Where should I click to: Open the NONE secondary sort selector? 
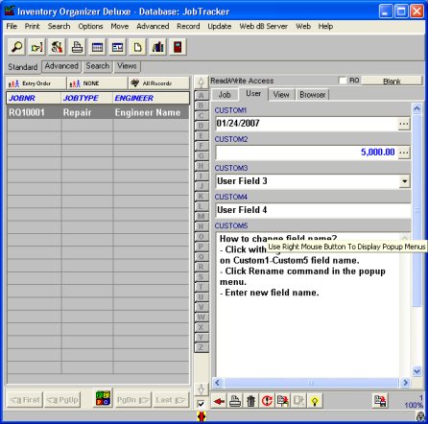[97, 83]
